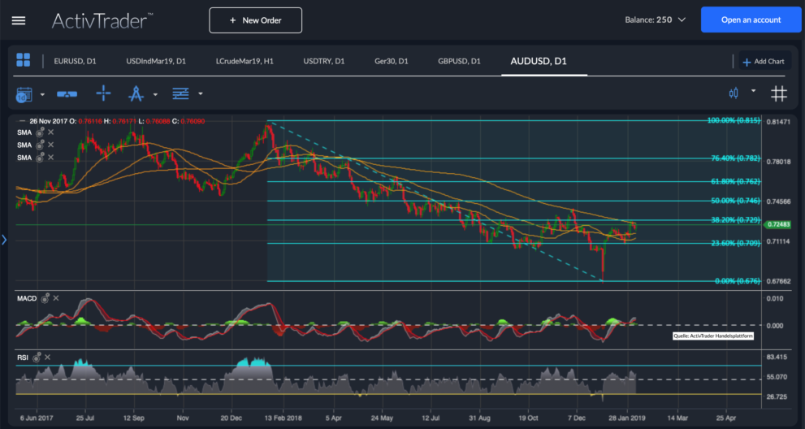Viewport: 805px width, 429px height.
Task: Collapse the OHLC legend minus icon
Action: [22, 121]
